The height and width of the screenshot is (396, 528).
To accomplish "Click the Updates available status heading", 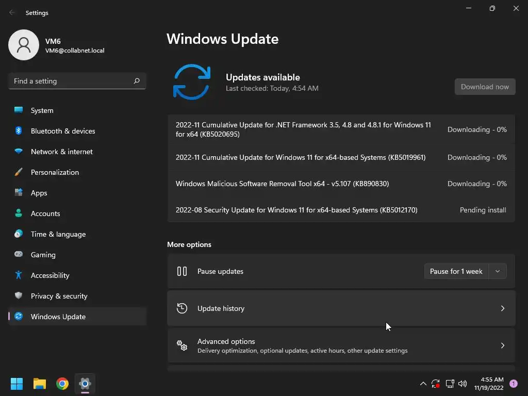I will click(x=262, y=77).
